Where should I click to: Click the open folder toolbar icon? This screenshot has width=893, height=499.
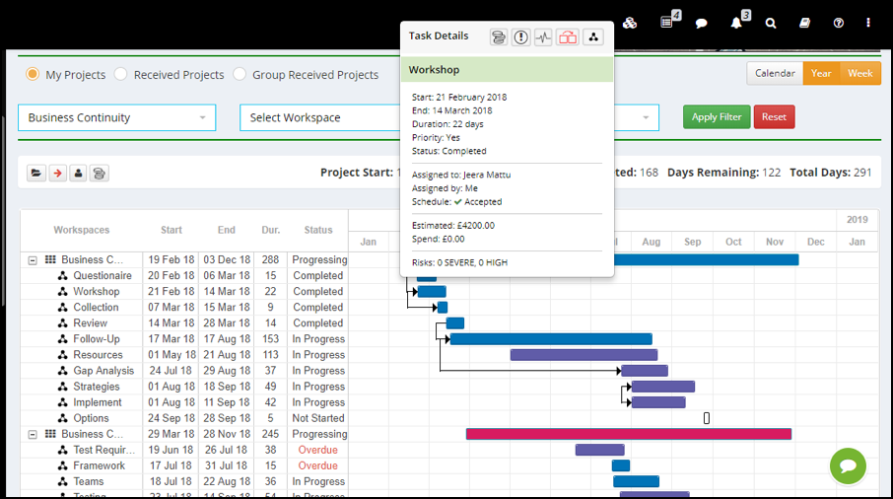[x=35, y=173]
